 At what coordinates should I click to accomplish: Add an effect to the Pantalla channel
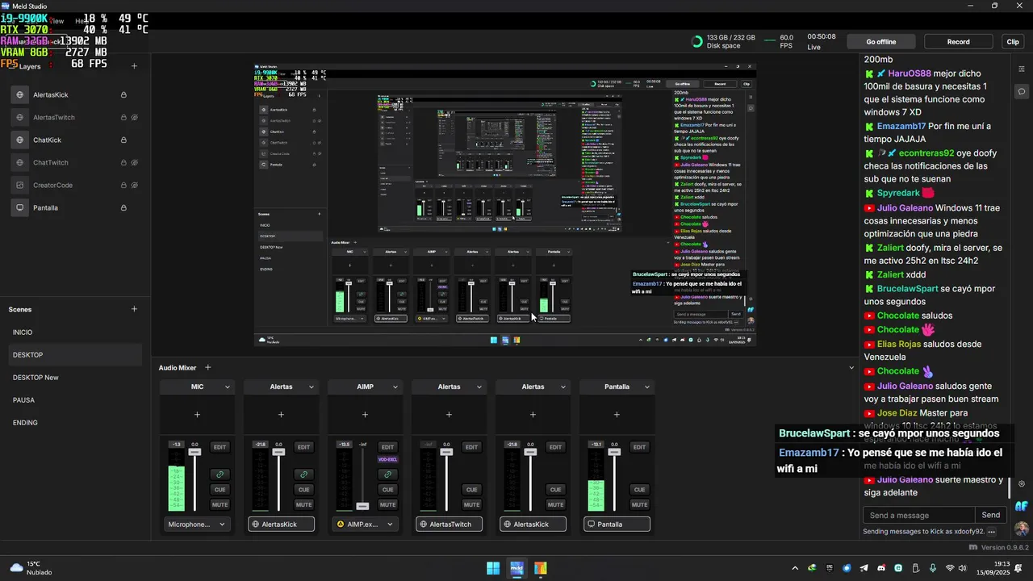coord(617,415)
